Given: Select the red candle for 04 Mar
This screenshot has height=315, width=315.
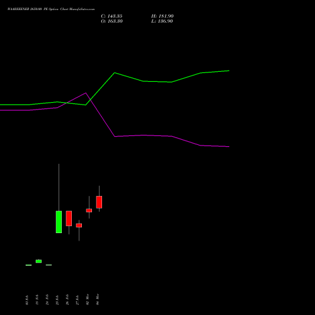Looking at the screenshot, I should point(99,202).
